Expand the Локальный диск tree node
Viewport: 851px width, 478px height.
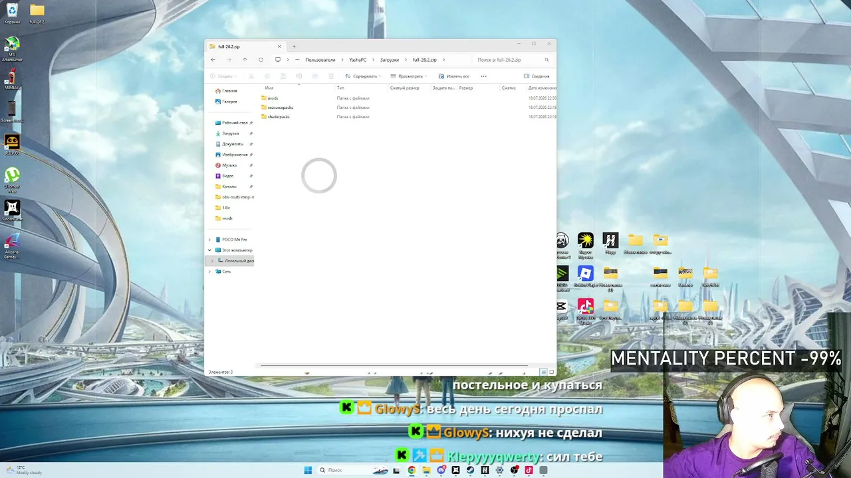pos(212,261)
